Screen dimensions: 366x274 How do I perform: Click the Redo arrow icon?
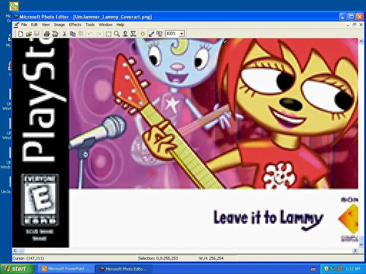tap(99, 34)
